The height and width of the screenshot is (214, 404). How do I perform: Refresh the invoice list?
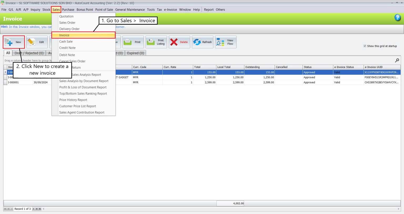click(203, 42)
